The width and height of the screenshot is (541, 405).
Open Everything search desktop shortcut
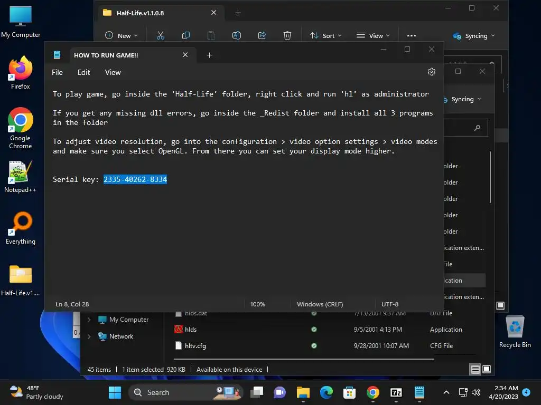coord(21,228)
